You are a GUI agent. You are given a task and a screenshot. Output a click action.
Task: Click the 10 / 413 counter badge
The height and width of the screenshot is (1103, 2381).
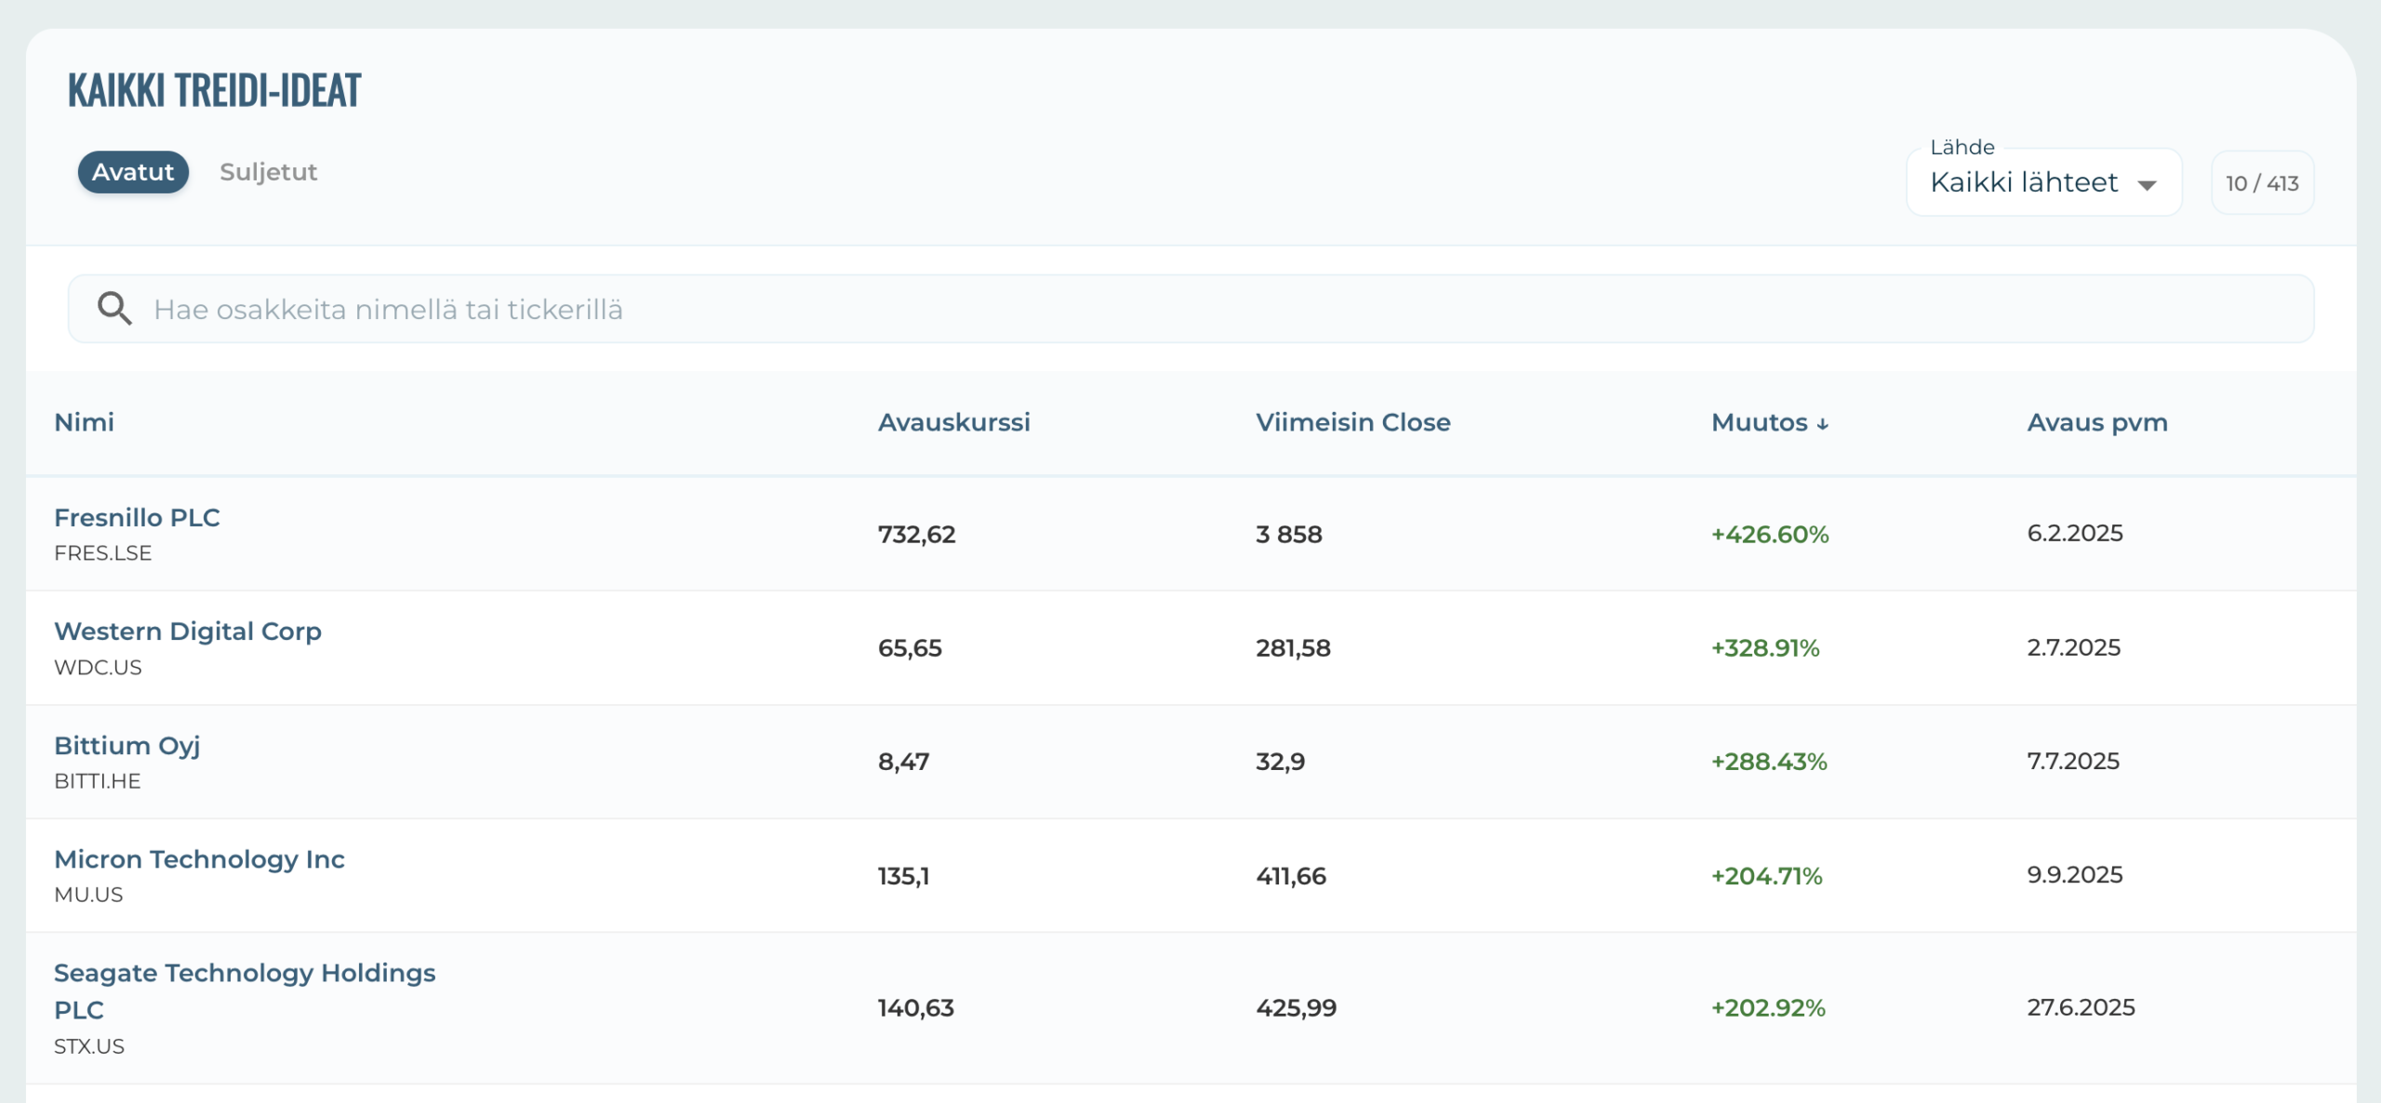click(x=2261, y=183)
